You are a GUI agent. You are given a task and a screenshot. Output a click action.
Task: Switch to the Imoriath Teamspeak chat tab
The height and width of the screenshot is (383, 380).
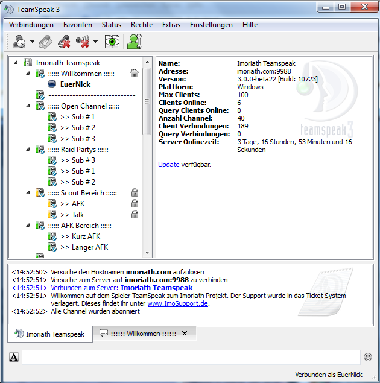[x=50, y=334]
